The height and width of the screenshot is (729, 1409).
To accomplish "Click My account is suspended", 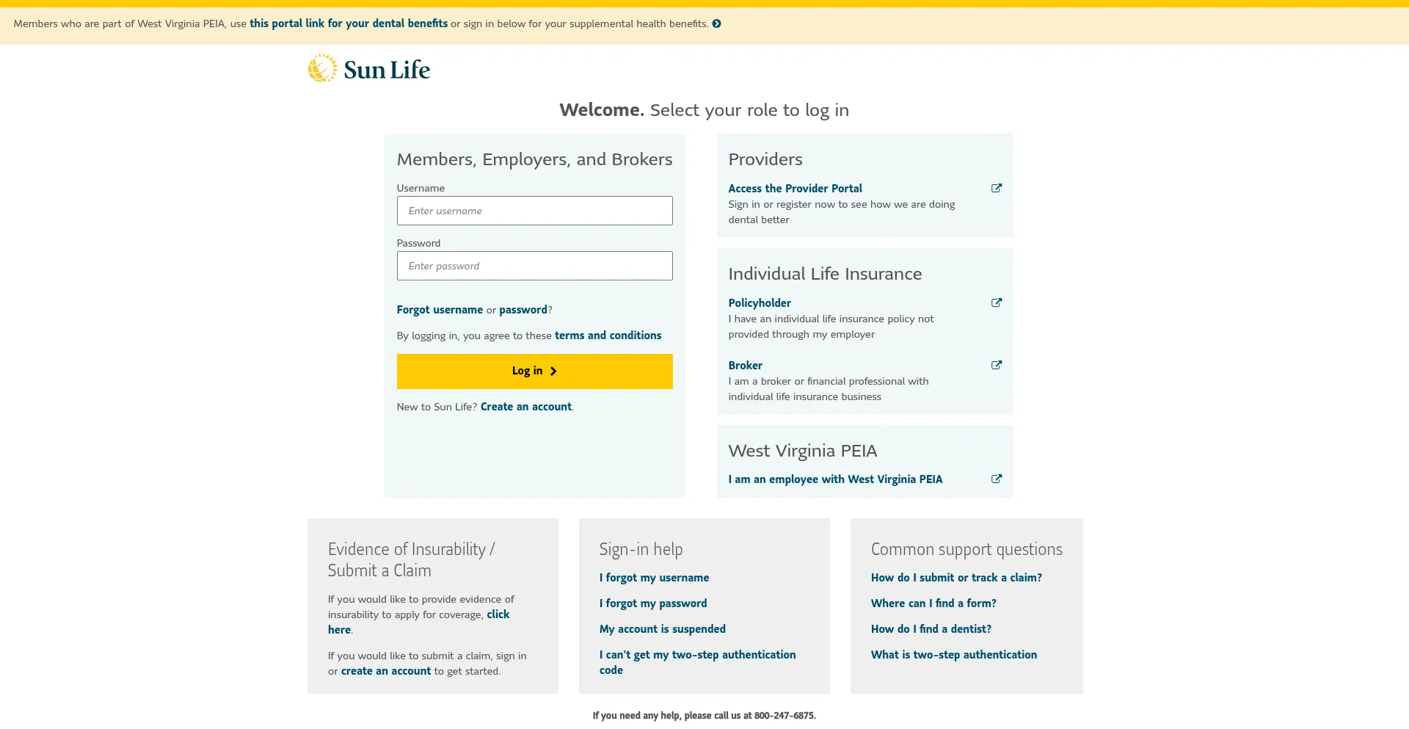I will pyautogui.click(x=662, y=628).
